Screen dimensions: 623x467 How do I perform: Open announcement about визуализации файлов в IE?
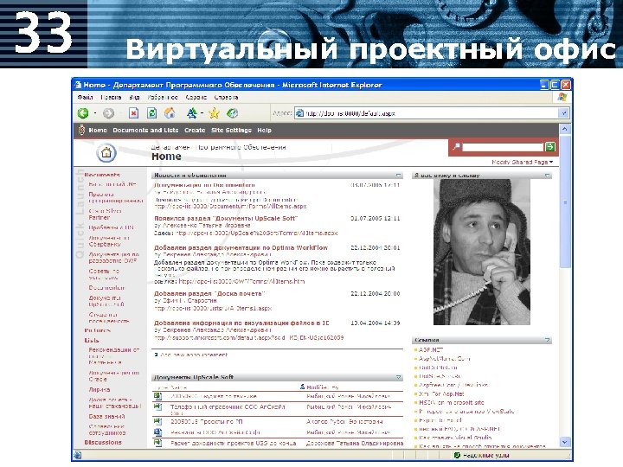[241, 323]
